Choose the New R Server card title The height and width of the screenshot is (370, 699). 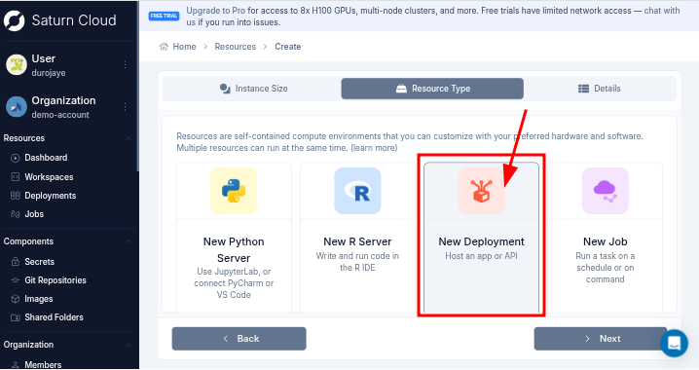point(357,241)
